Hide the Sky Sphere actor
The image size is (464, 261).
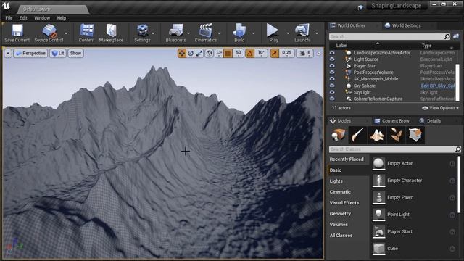pyautogui.click(x=332, y=86)
